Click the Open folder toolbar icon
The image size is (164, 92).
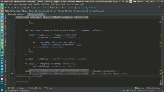click(6, 8)
